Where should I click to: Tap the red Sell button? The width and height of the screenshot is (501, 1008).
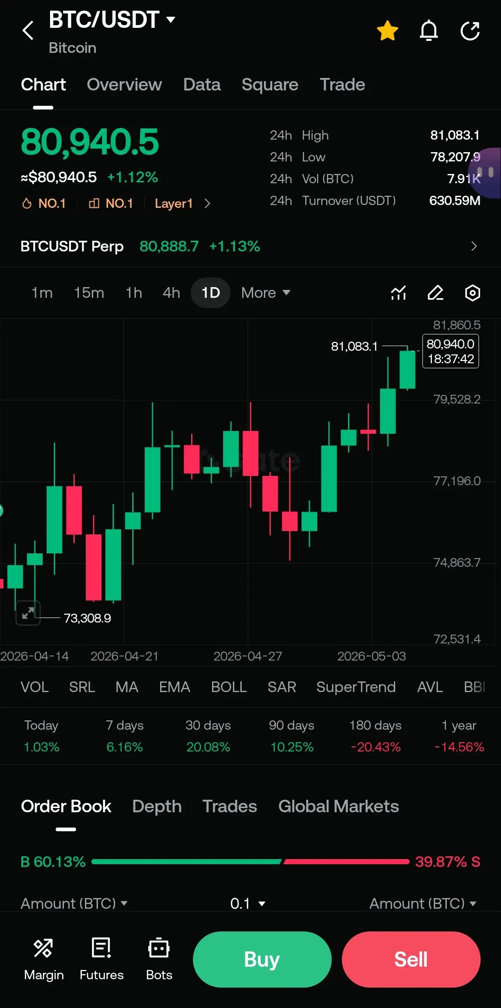pos(411,959)
